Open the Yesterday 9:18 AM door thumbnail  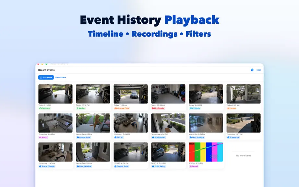(93, 152)
